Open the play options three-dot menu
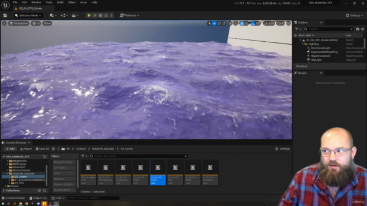 pos(111,15)
